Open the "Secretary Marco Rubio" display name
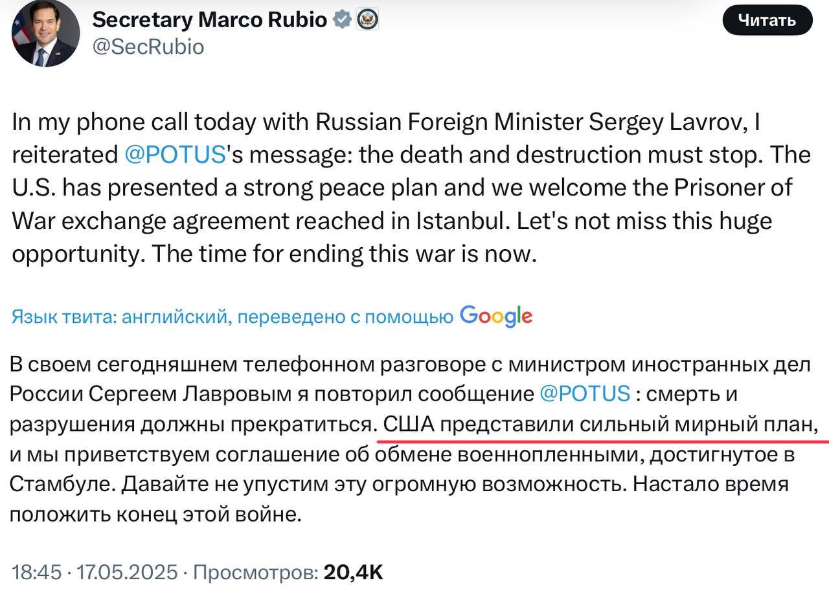This screenshot has width=829, height=596. (x=209, y=20)
